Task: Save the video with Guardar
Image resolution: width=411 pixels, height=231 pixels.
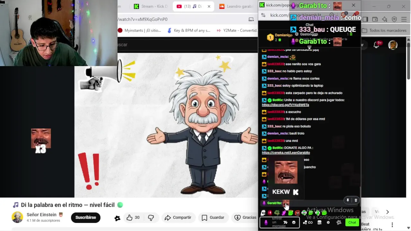Action: [x=213, y=218]
